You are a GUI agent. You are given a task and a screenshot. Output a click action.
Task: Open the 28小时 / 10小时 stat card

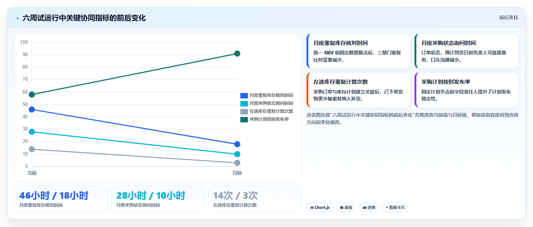(158, 199)
